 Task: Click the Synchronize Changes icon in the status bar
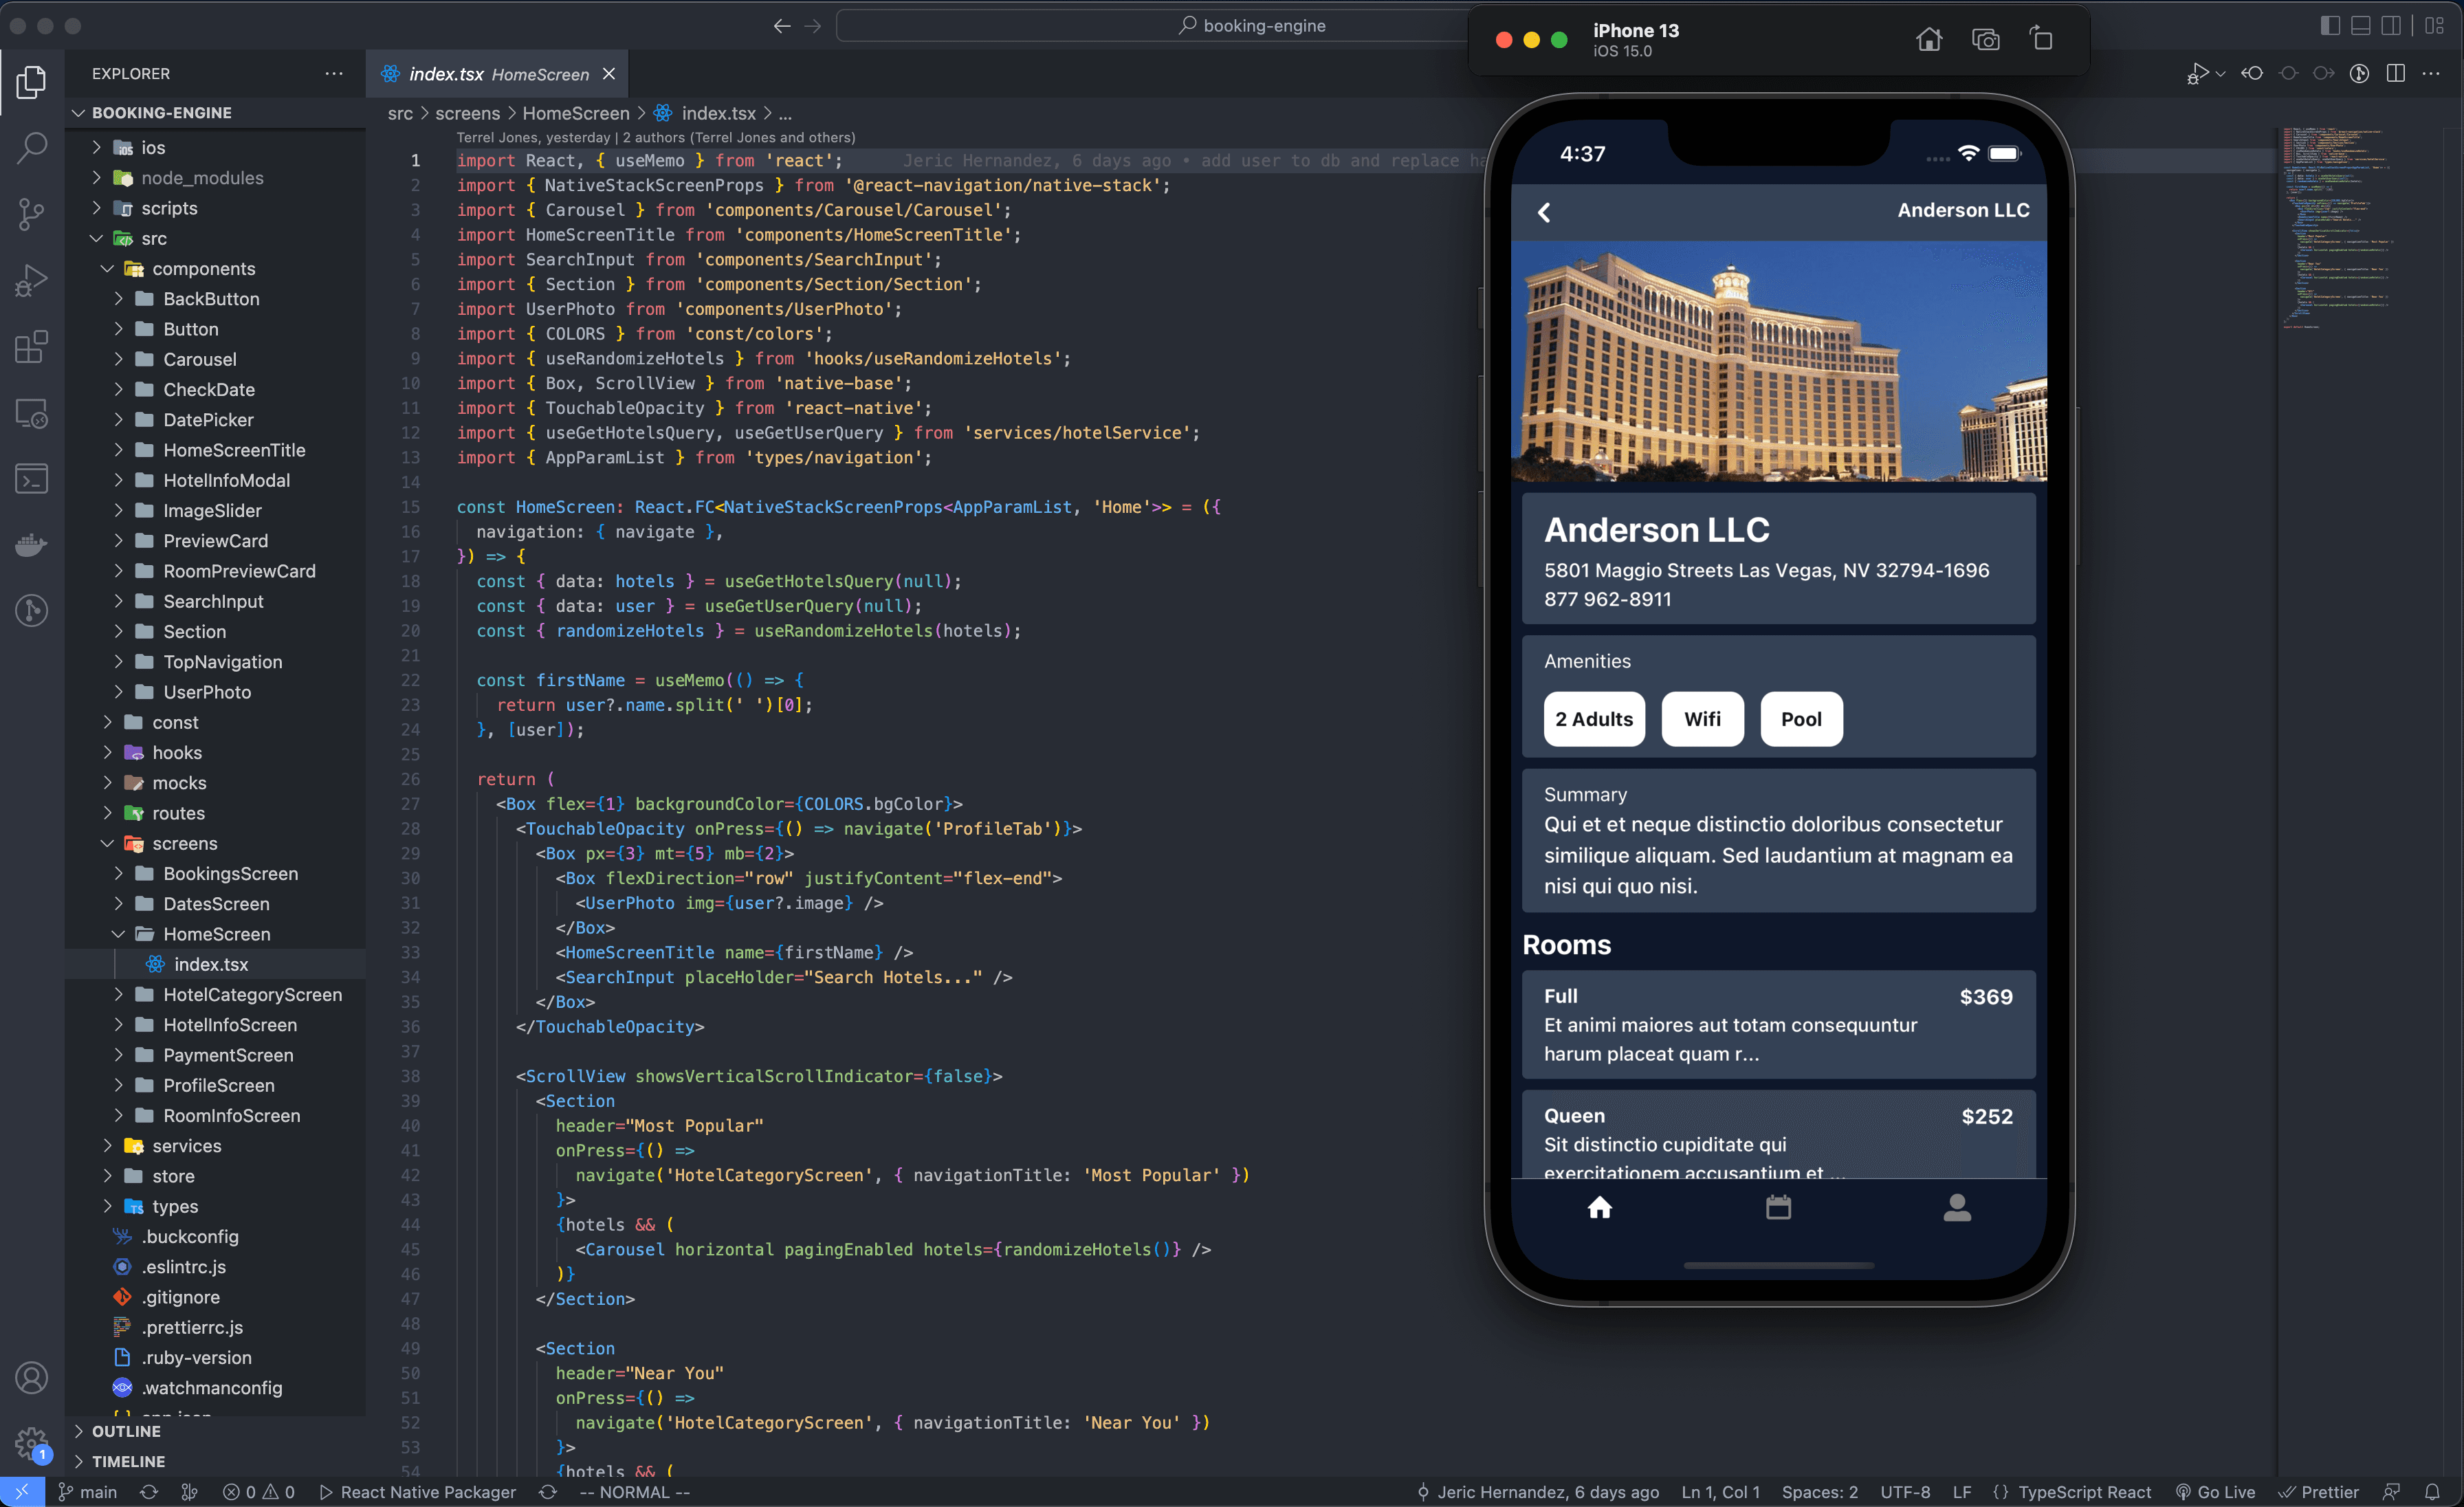[149, 1492]
